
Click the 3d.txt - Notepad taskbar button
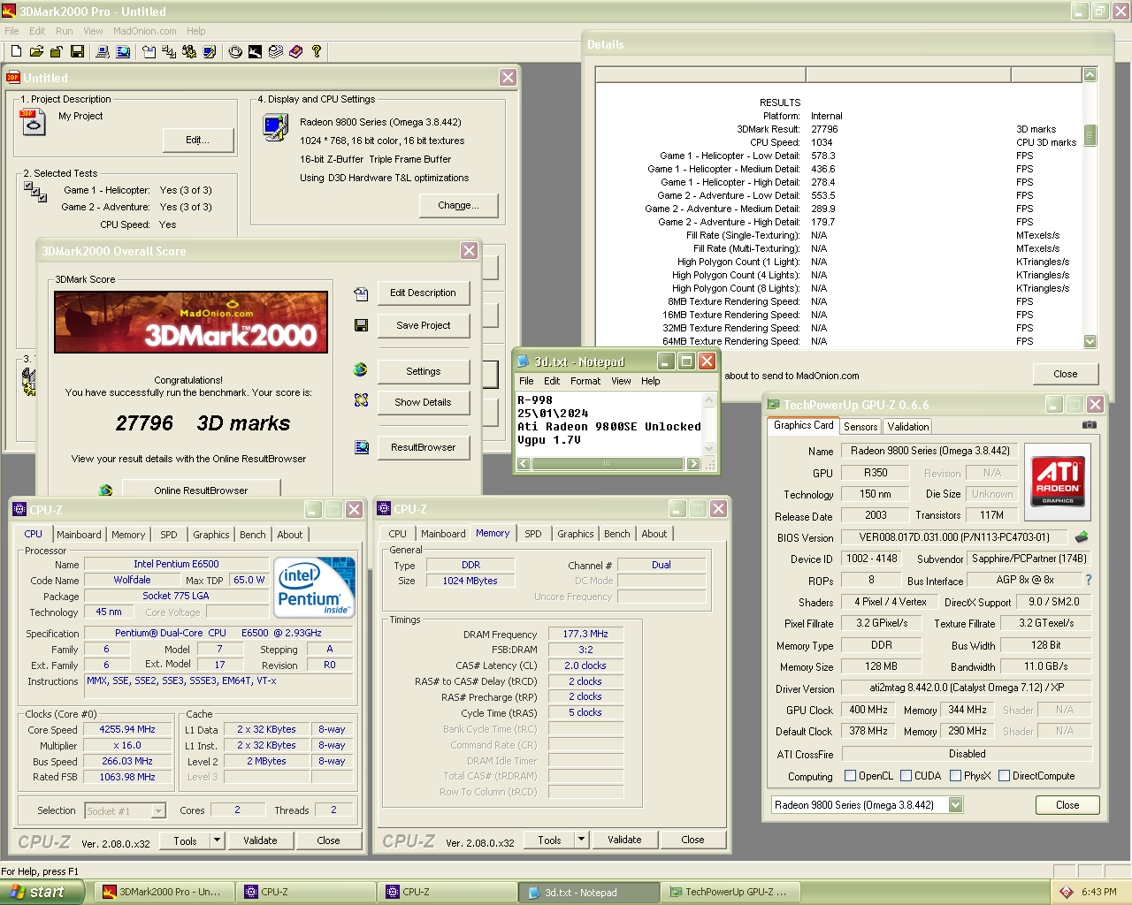pos(589,893)
